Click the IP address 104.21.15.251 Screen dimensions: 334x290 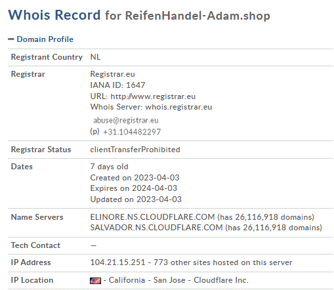[117, 262]
